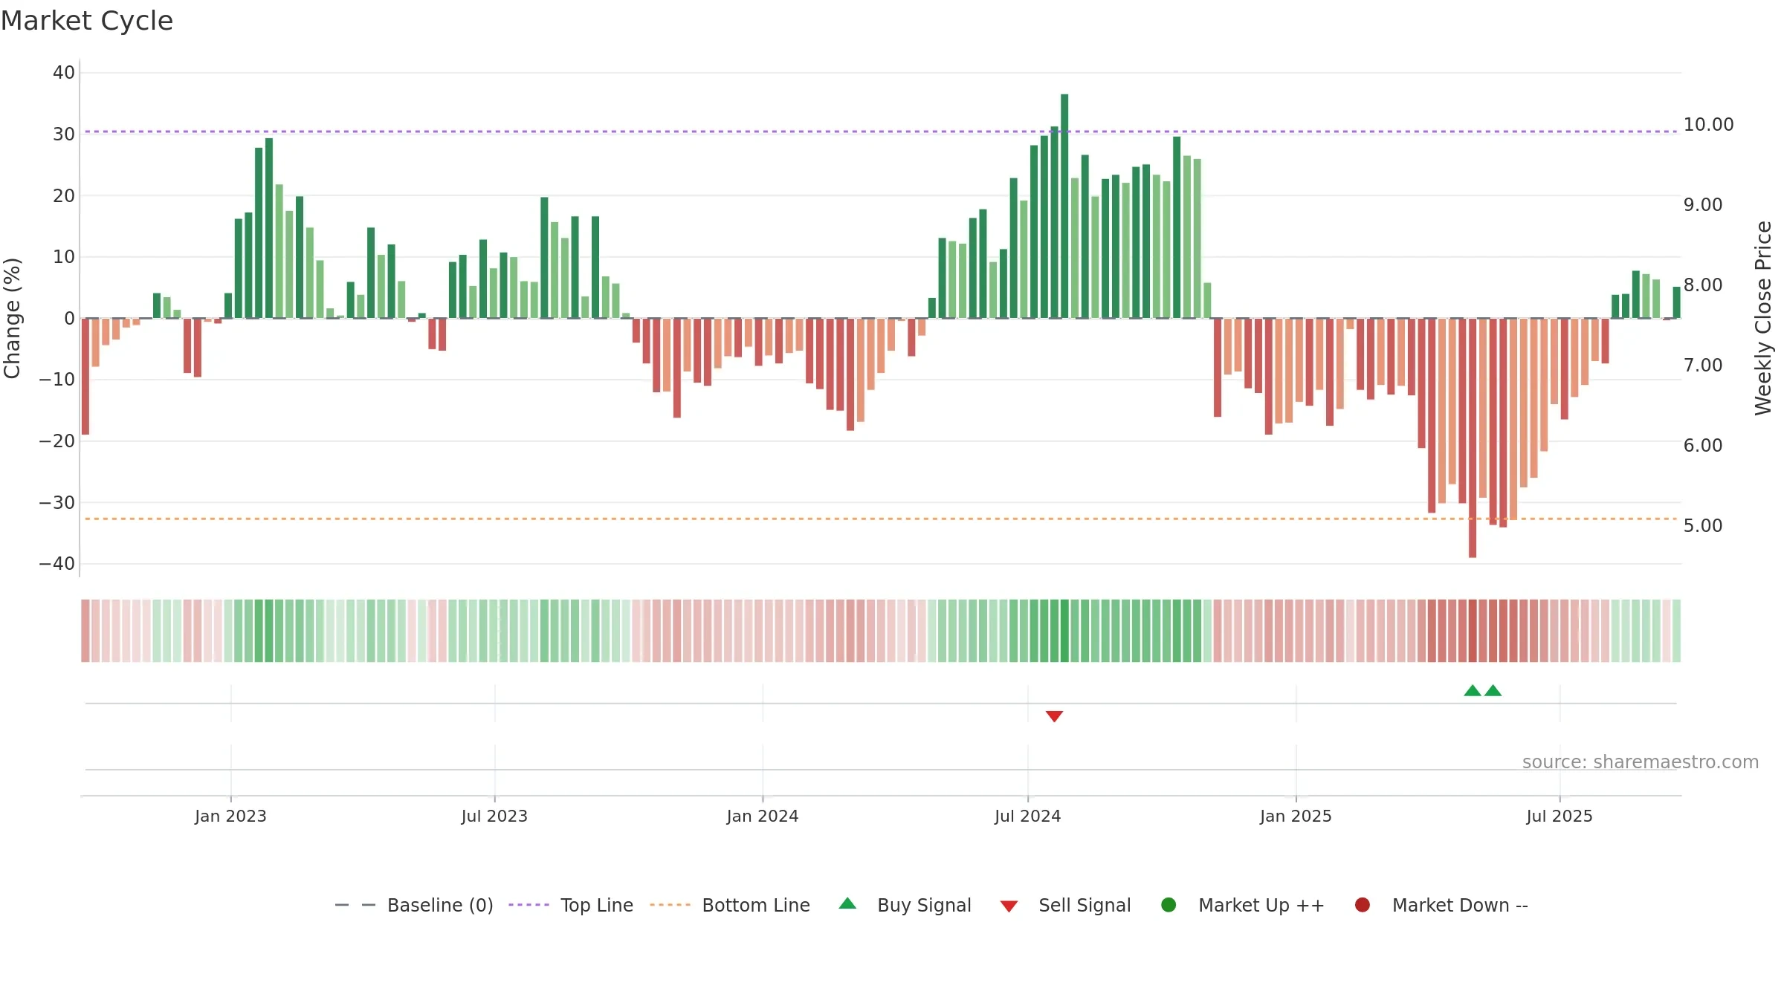The image size is (1784, 1003).
Task: Click the Sell Signal legend label
Action: pyautogui.click(x=1085, y=905)
